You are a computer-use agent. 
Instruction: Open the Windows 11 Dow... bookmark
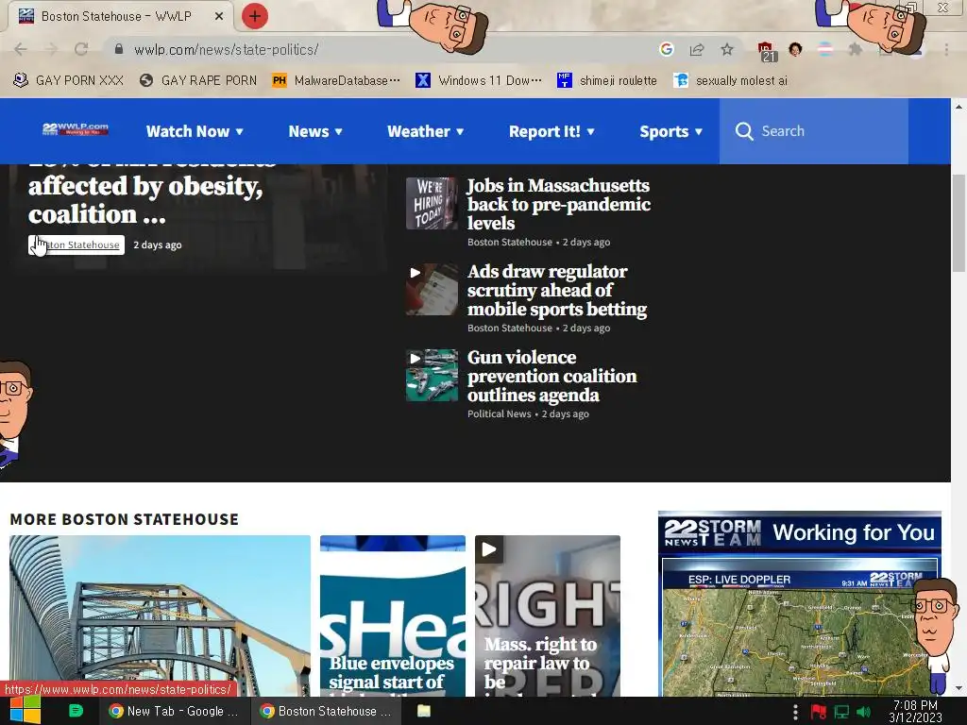coord(479,80)
